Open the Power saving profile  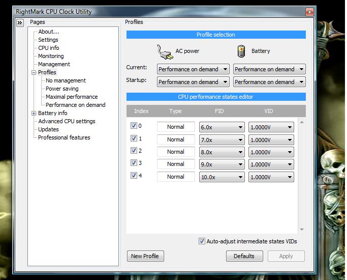coord(62,89)
